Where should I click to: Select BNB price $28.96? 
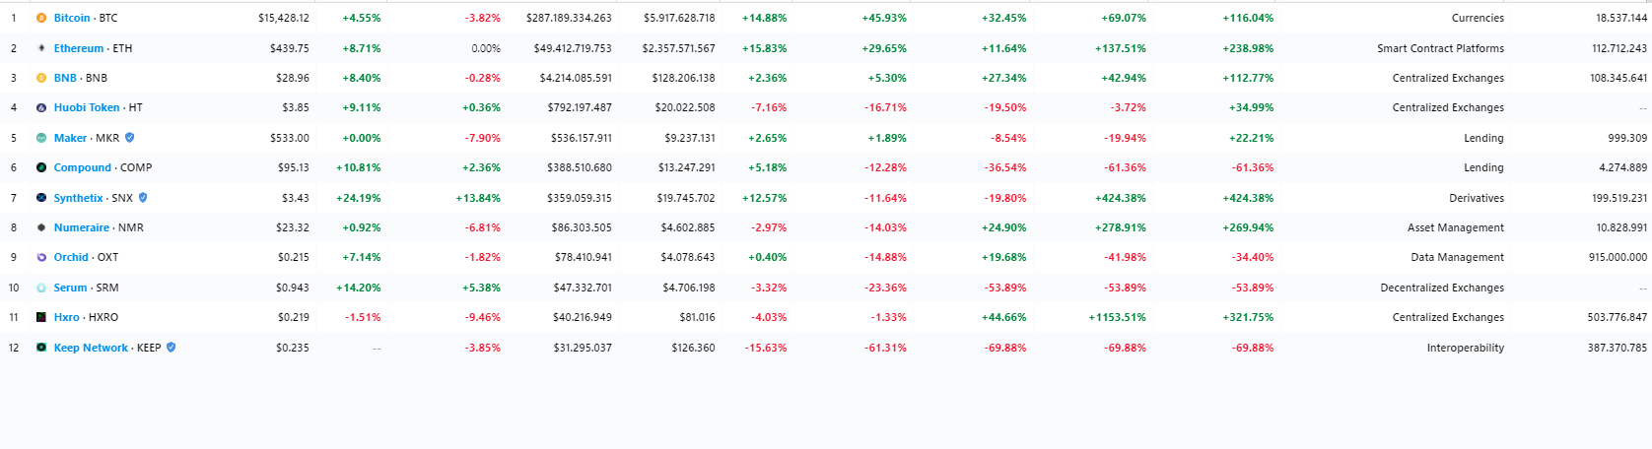pos(293,78)
